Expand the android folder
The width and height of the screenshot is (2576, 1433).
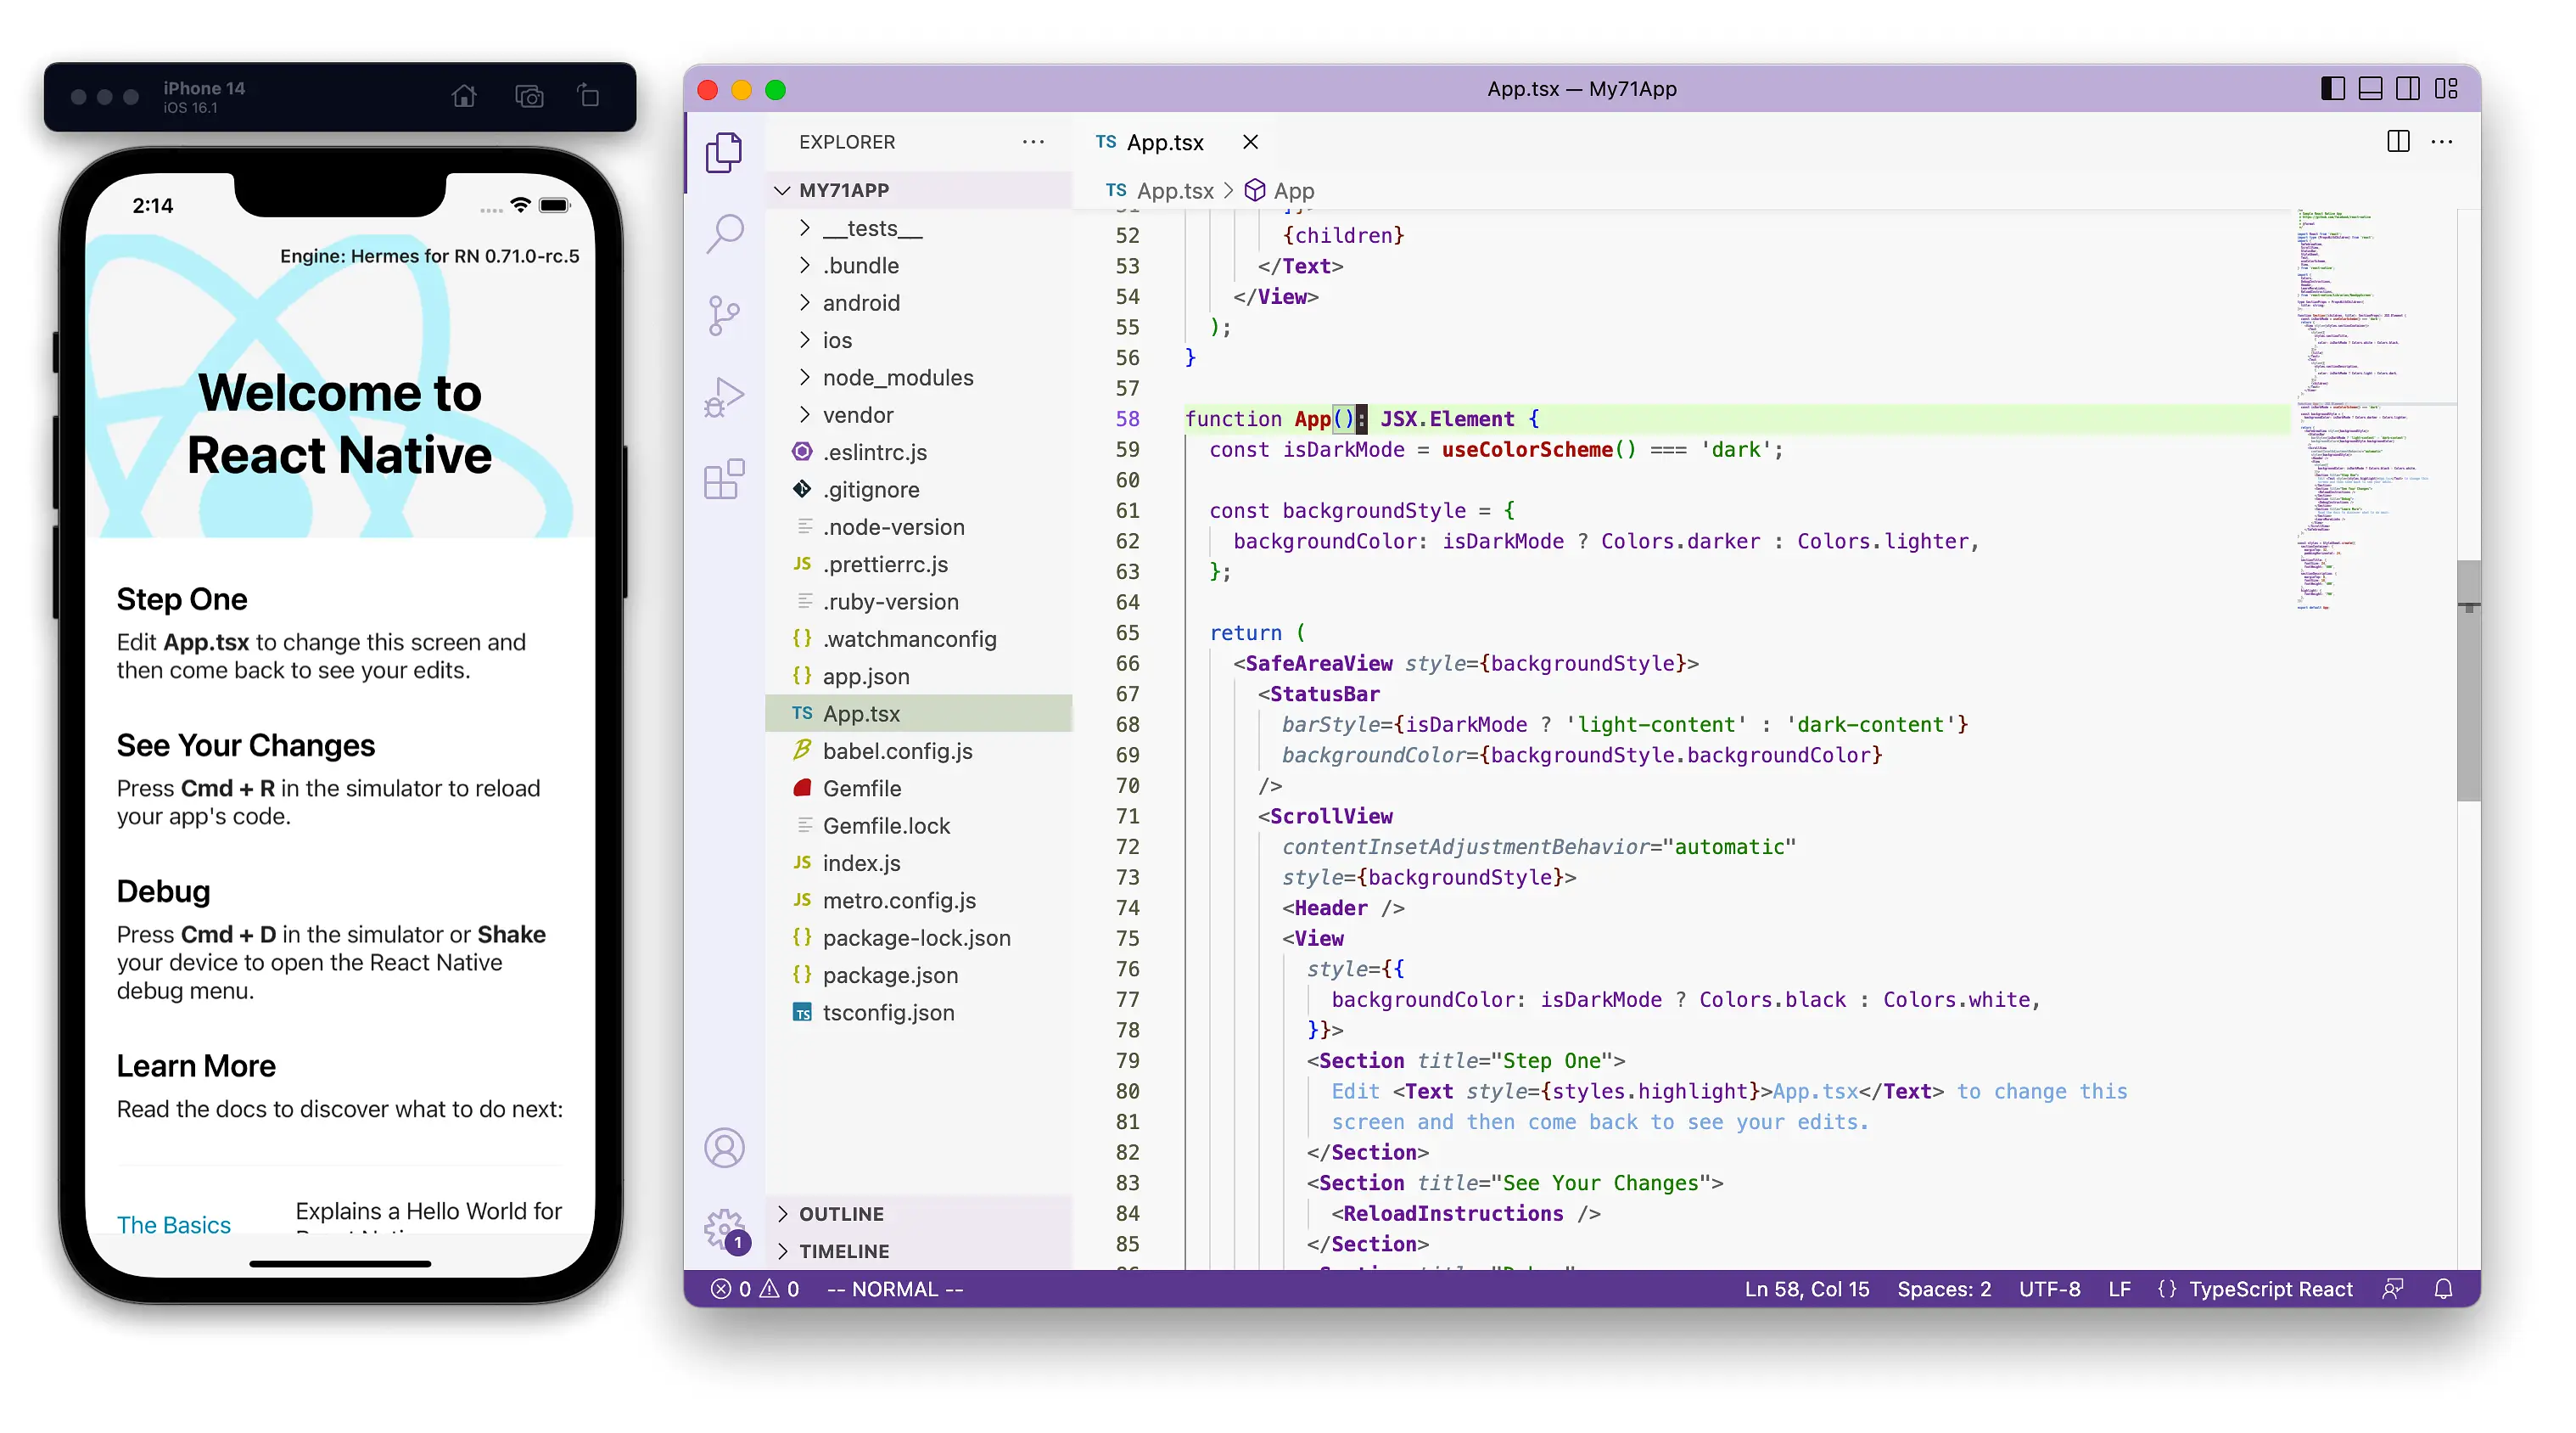[918, 302]
